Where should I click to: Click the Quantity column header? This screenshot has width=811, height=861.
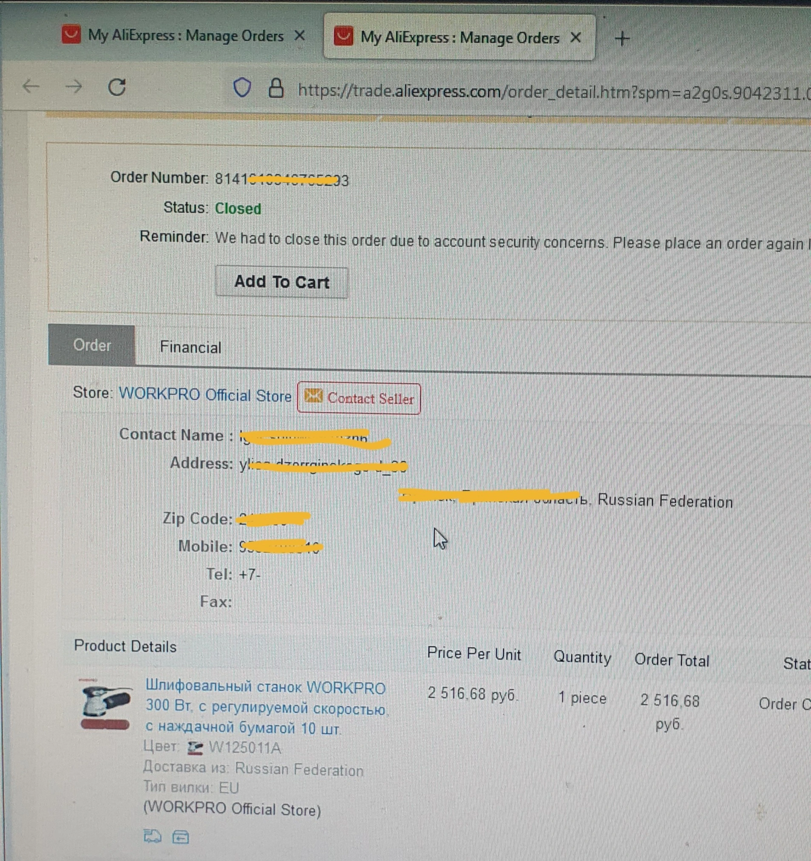click(x=582, y=657)
